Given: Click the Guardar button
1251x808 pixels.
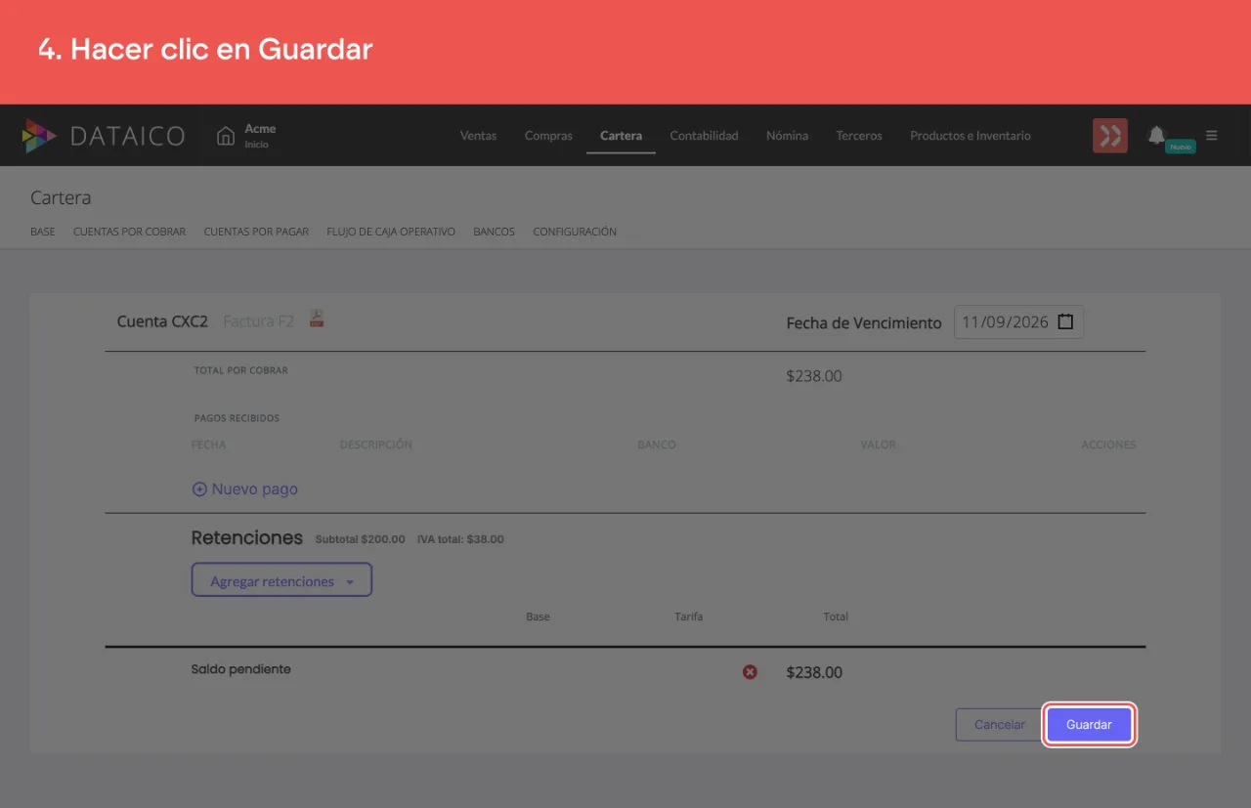Looking at the screenshot, I should tap(1089, 725).
